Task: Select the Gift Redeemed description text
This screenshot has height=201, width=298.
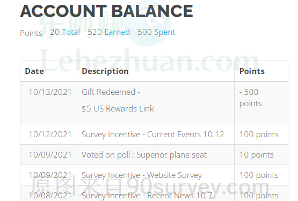Action: tap(111, 92)
